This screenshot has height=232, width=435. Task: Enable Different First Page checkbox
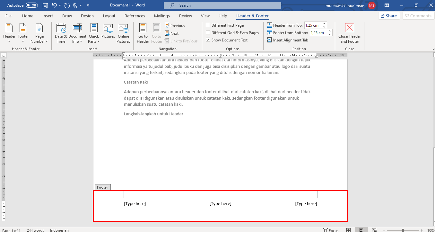208,25
